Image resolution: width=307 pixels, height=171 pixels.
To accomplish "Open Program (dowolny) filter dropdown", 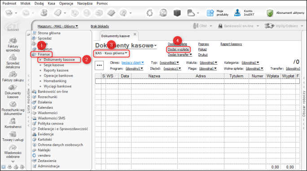I will click(x=134, y=68).
